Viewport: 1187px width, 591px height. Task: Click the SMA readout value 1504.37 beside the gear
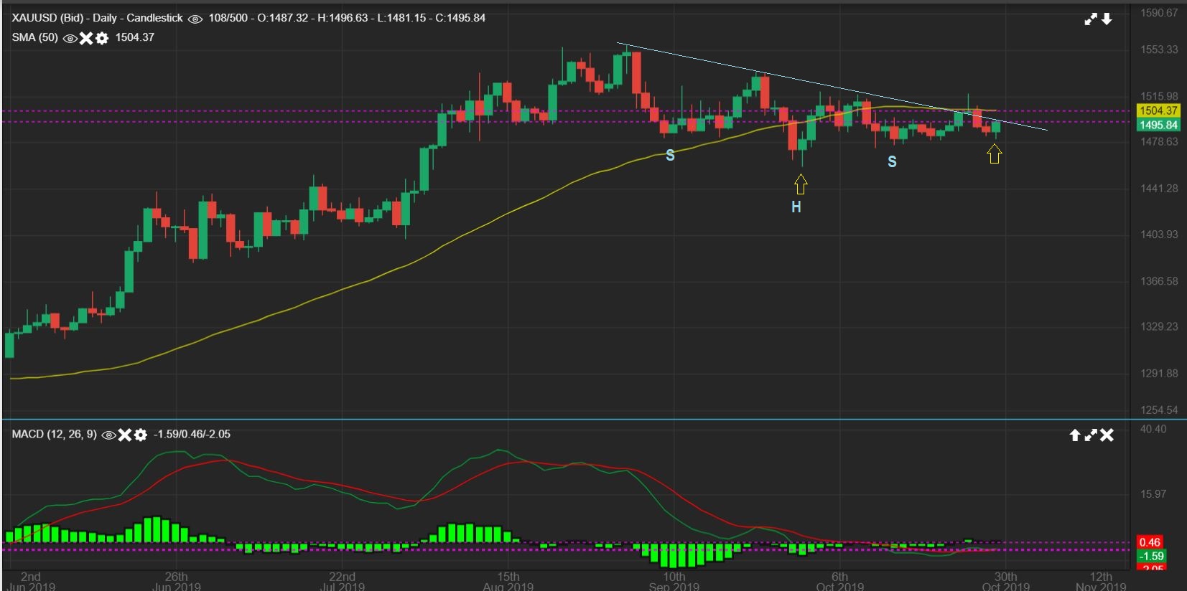click(x=135, y=37)
